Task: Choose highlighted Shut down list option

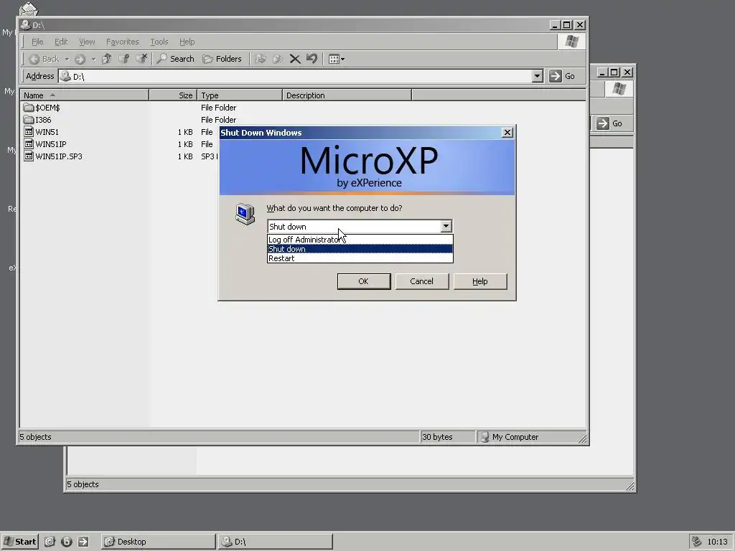Action: click(x=360, y=249)
